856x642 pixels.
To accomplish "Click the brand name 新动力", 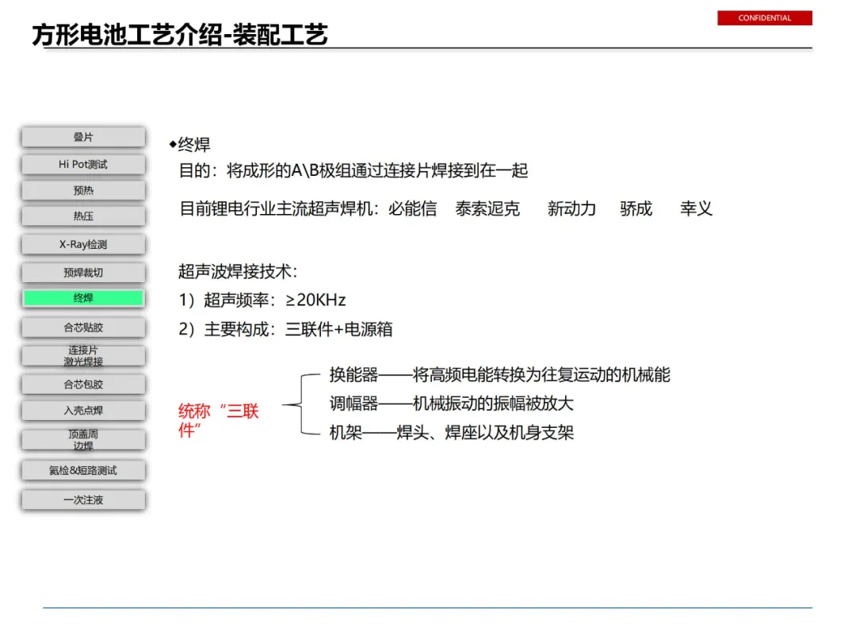I will tap(571, 208).
